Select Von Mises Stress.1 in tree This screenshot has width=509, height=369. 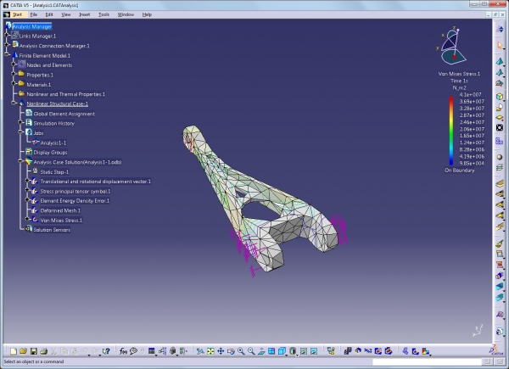click(x=61, y=220)
